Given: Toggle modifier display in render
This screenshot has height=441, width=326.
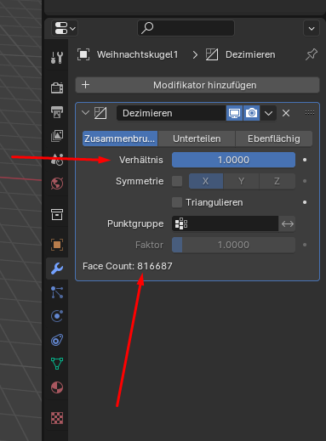Looking at the screenshot, I should (x=251, y=113).
